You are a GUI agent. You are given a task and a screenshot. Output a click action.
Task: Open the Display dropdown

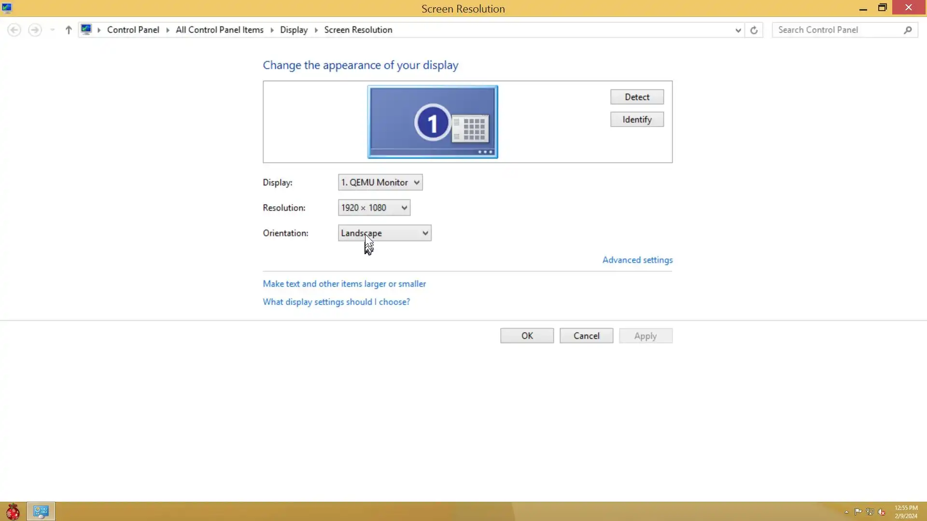[380, 182]
